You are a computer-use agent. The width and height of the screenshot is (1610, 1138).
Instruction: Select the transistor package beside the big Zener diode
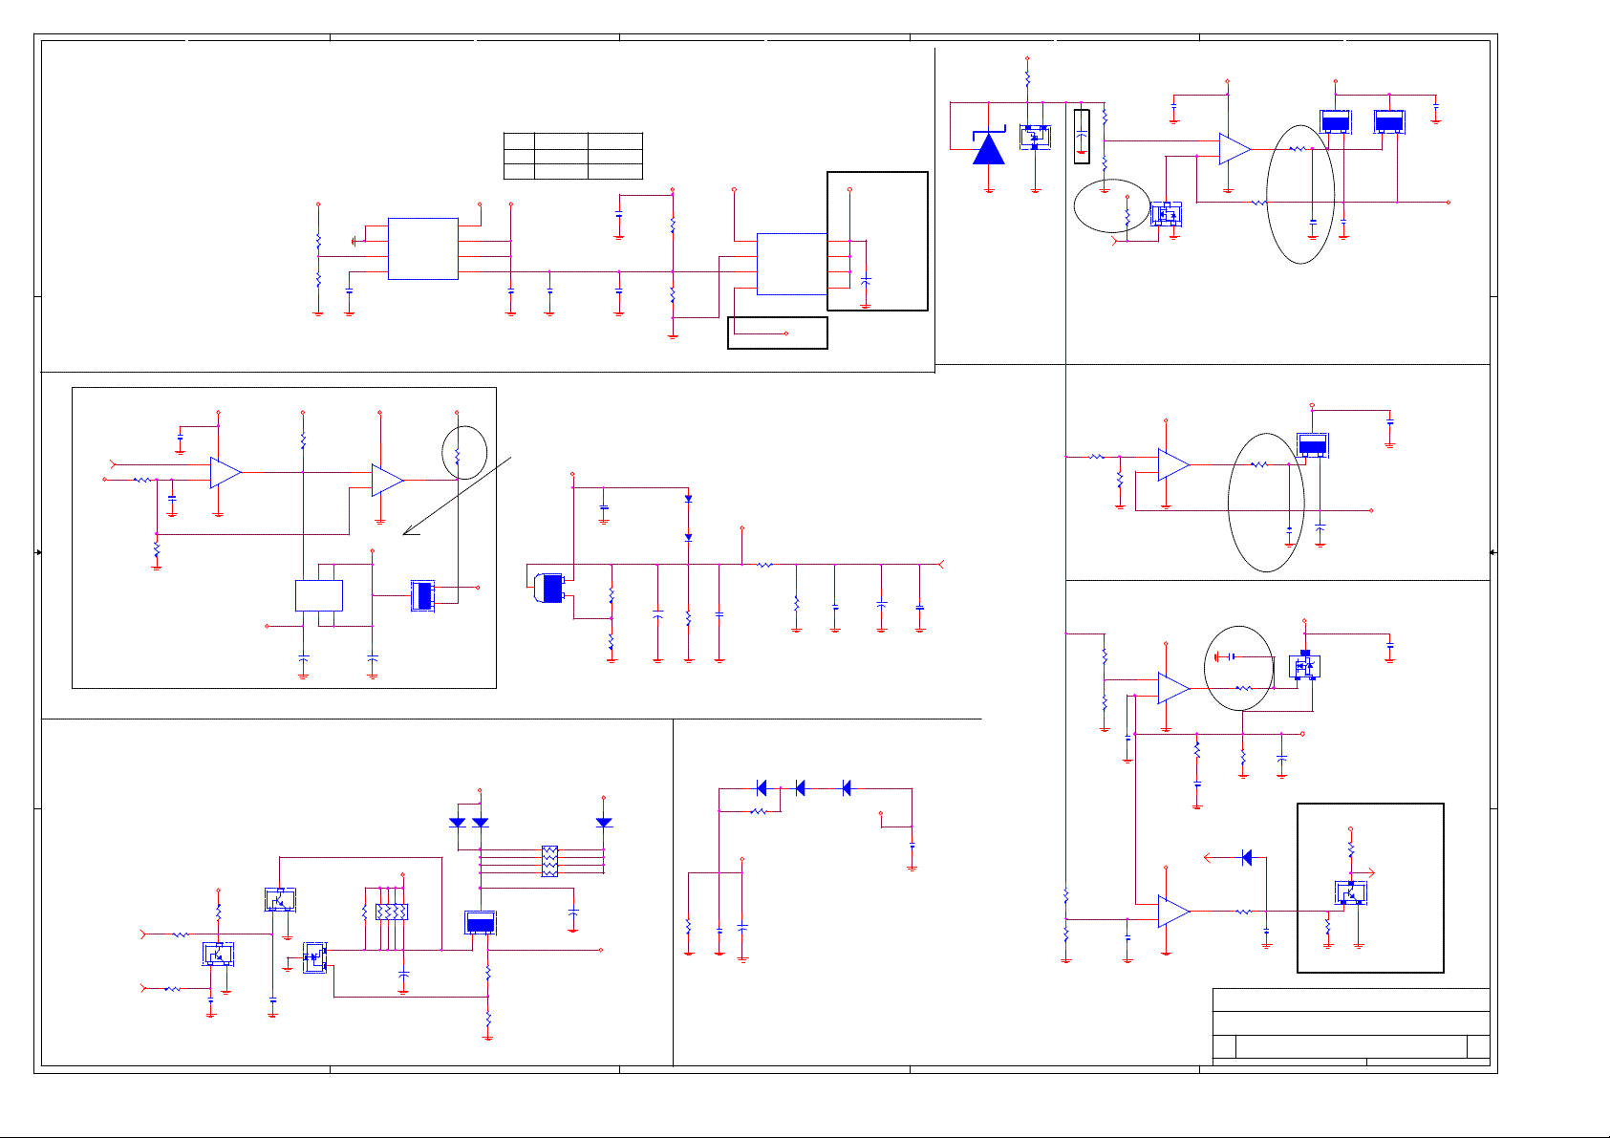(x=1035, y=137)
